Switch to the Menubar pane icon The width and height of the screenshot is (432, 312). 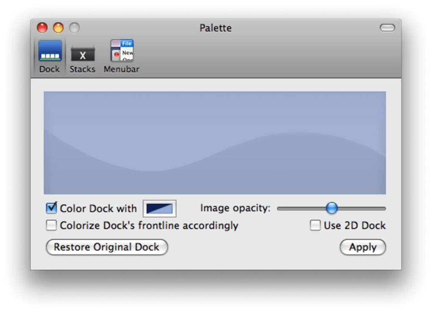coord(122,52)
